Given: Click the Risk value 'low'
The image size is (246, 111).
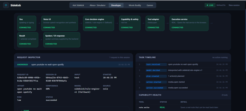Looking at the screenshot, I should point(19,100).
